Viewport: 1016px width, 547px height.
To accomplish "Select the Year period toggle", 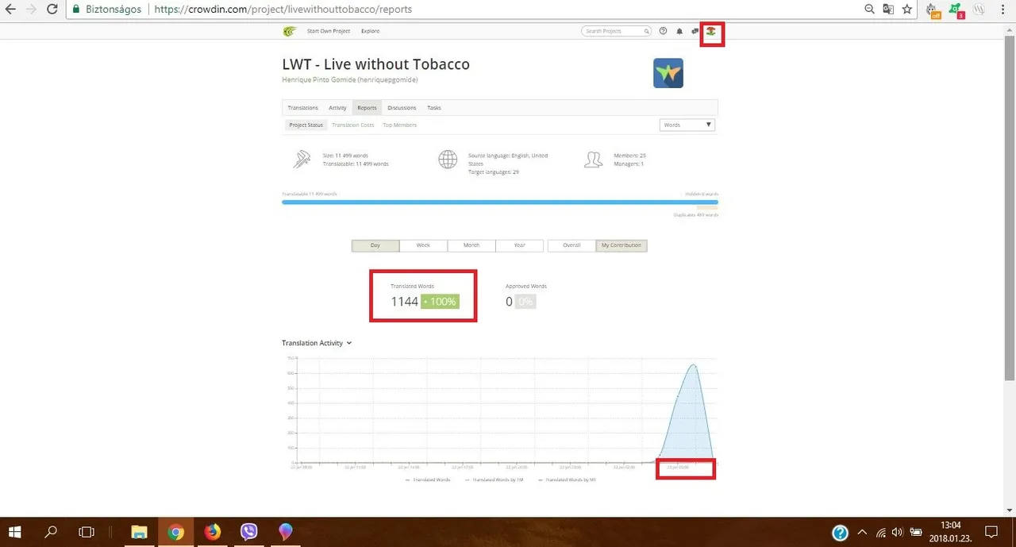I will (519, 245).
